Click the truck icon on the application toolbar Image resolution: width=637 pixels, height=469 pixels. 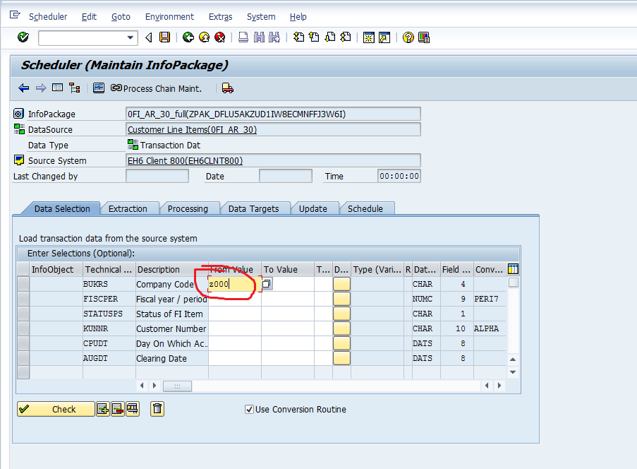coord(227,89)
